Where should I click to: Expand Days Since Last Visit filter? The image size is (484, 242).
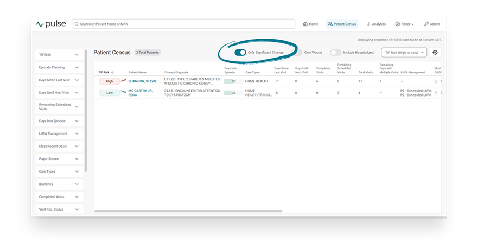(x=59, y=80)
